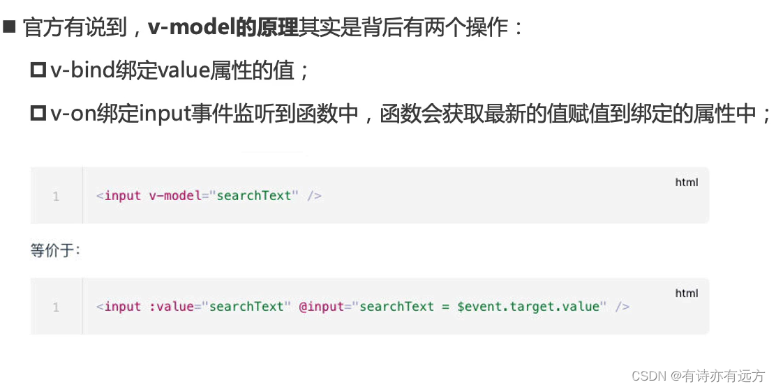Click line number 1 of first code block
Viewport: 776px width, 389px height.
click(56, 196)
